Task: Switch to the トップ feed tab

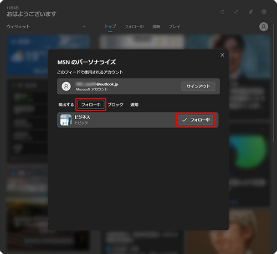Action: coord(110,27)
